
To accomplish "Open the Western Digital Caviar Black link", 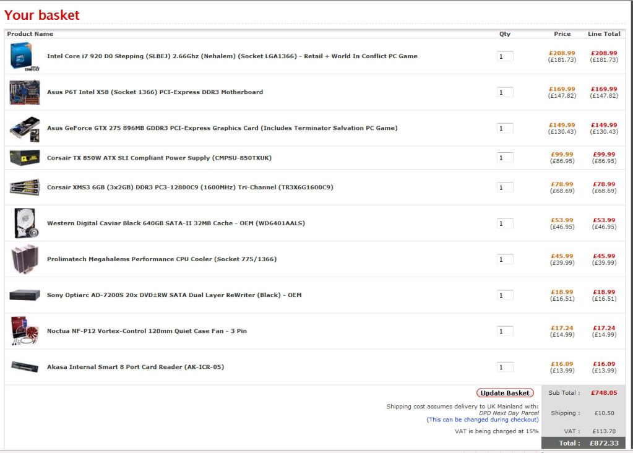I will [x=176, y=223].
